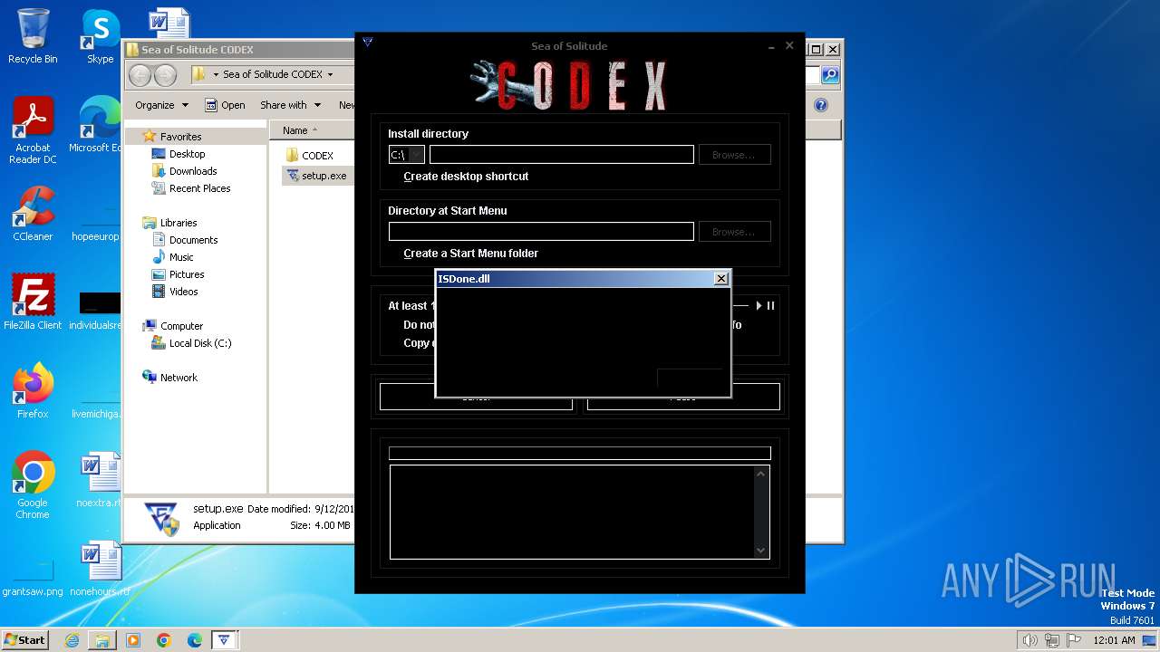Open noextra document on the desktop
The image size is (1160, 652).
coord(100,480)
